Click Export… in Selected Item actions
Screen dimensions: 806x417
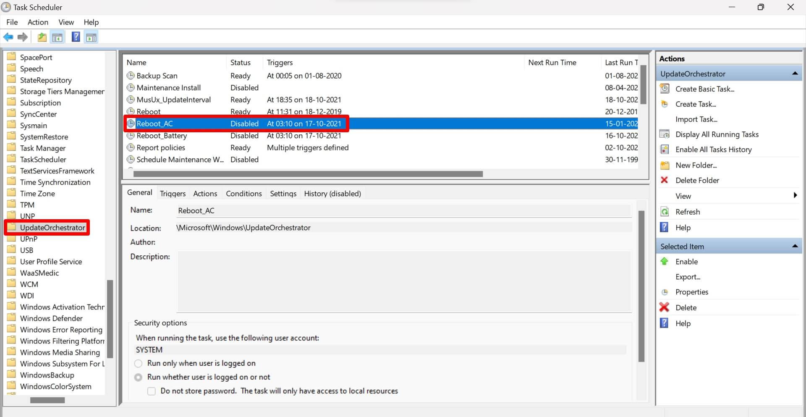coord(688,277)
